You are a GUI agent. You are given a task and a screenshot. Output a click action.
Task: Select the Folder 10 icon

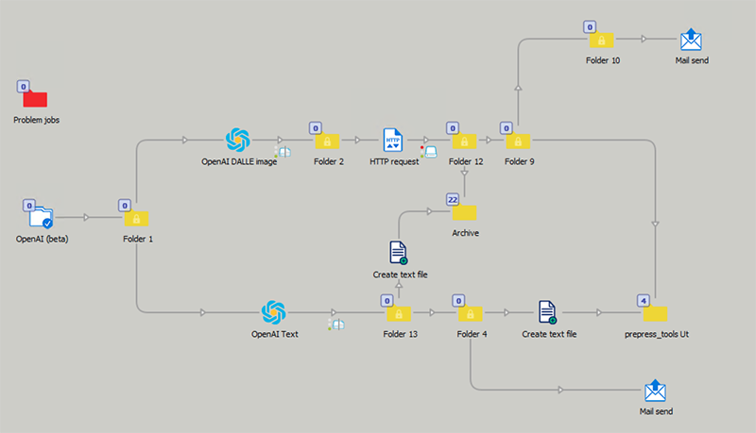(x=601, y=40)
